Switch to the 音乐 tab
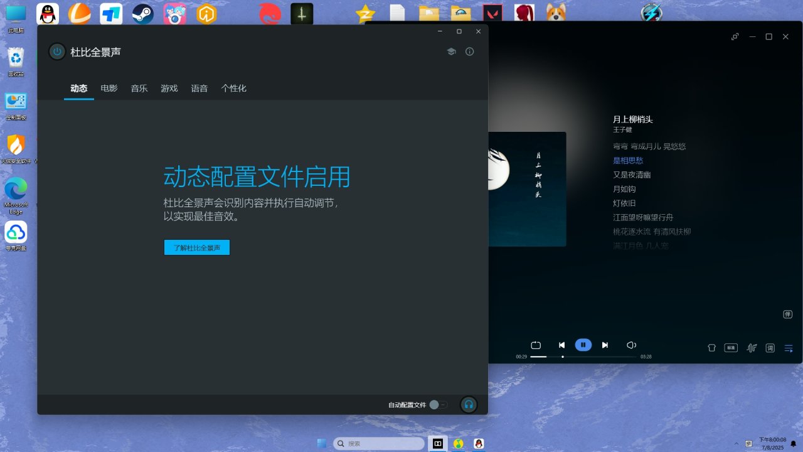The height and width of the screenshot is (452, 803). point(139,89)
